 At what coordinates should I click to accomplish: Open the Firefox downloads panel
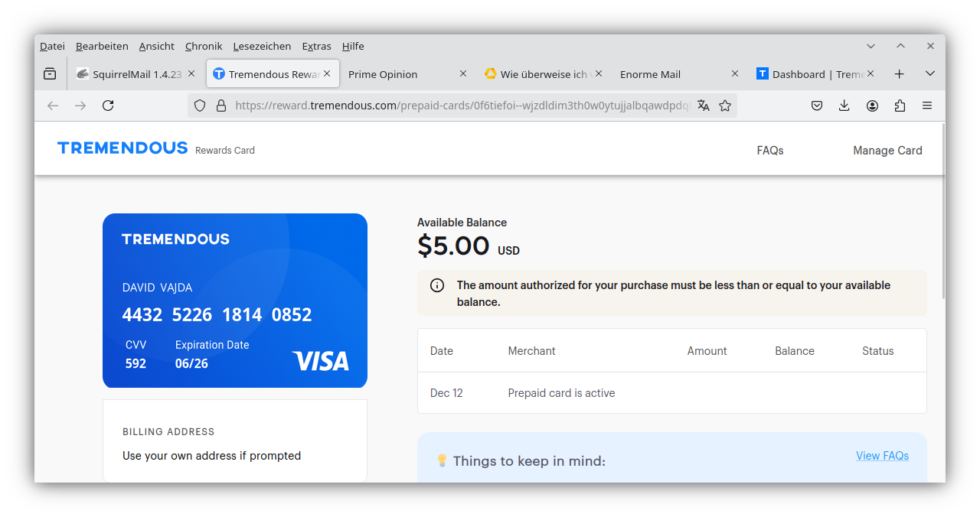844,106
